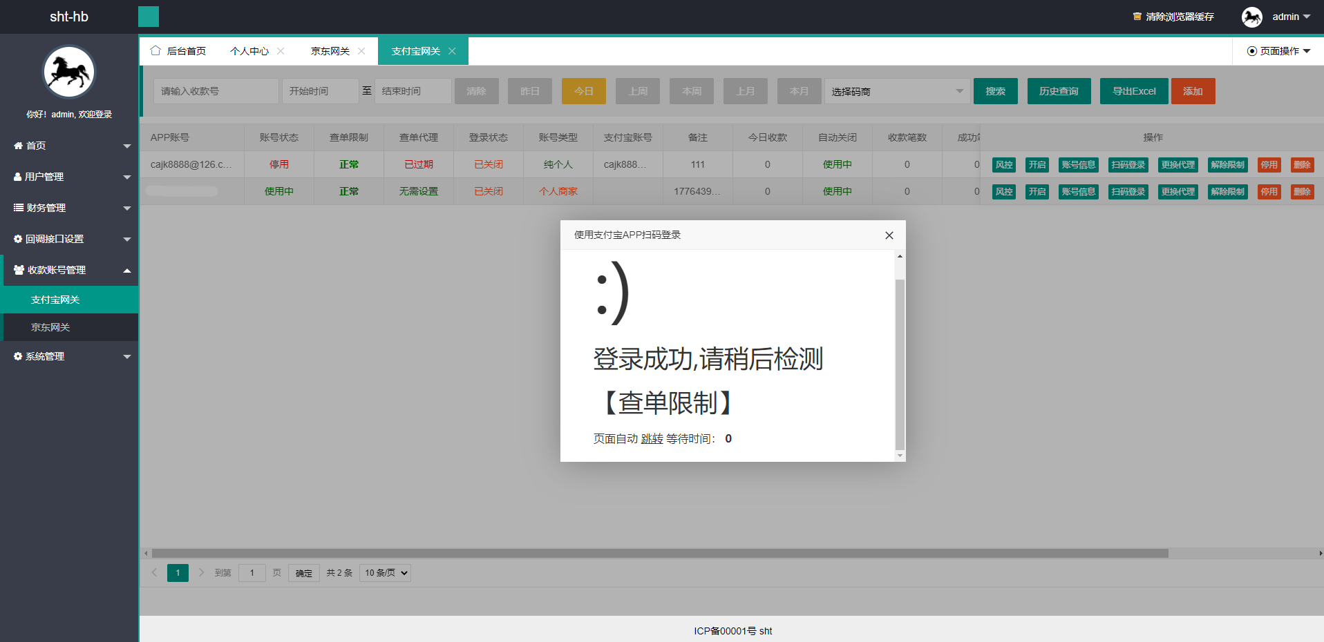Open the 首页 home icon in sidebar
Screen dimensions: 1324x642
click(18, 146)
